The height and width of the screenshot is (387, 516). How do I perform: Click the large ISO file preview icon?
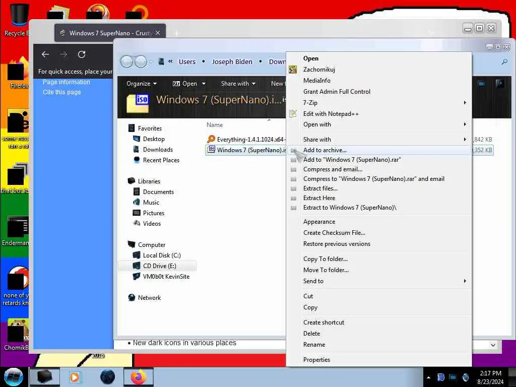pyautogui.click(x=138, y=102)
